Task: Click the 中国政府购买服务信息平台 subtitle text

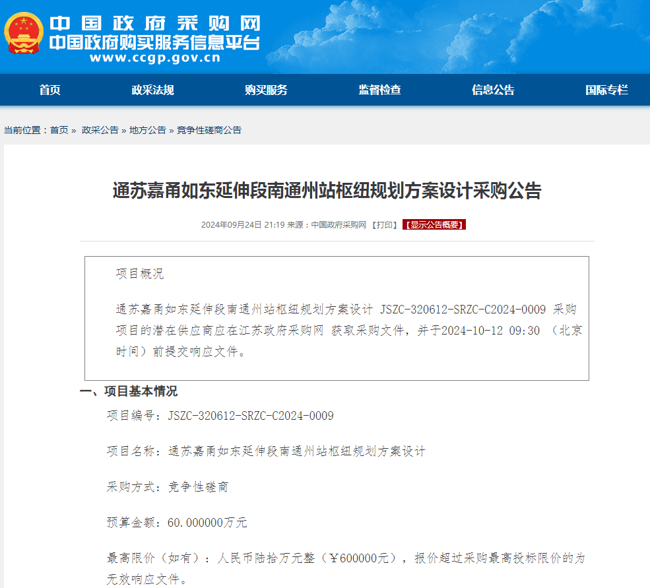Action: pyautogui.click(x=154, y=42)
